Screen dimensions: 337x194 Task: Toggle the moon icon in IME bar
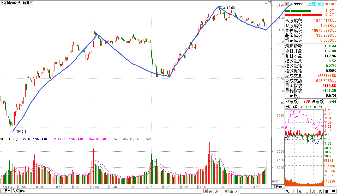click(x=215, y=191)
